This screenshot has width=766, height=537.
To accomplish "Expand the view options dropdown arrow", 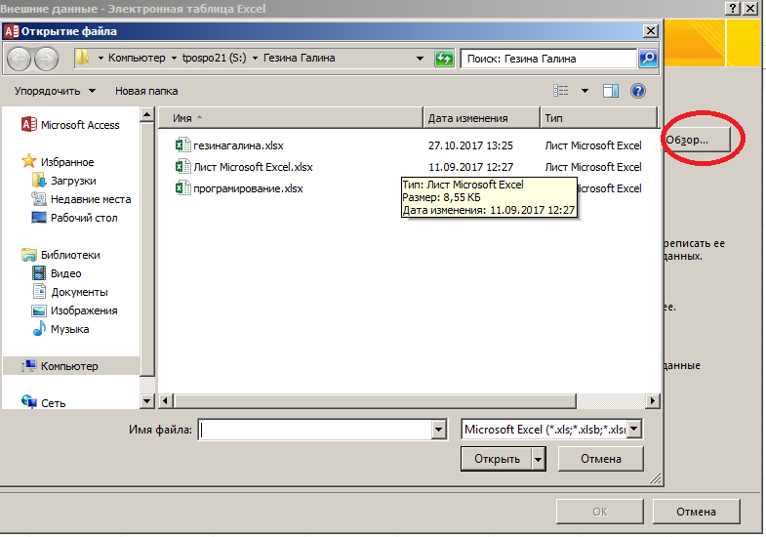I will point(585,91).
